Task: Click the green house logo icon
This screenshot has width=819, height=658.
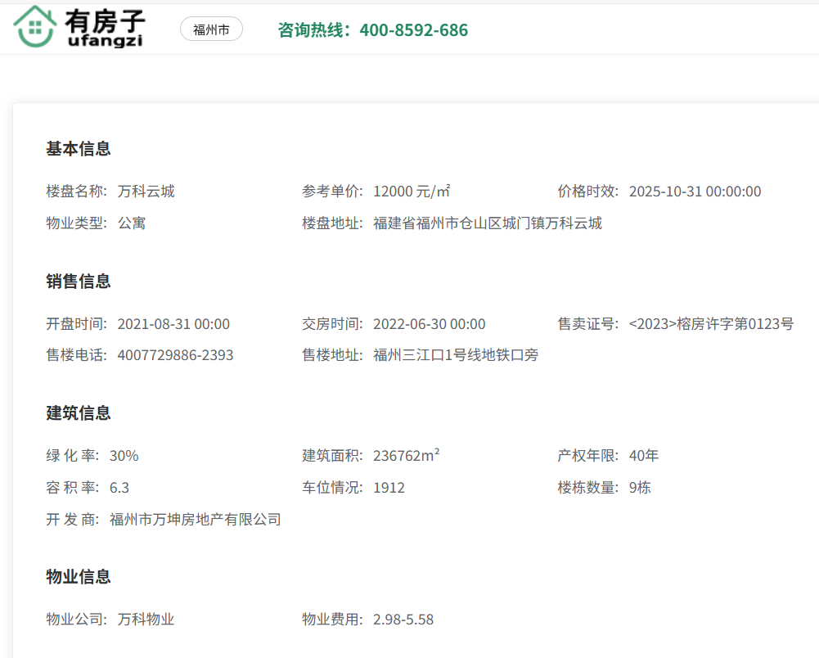Action: [34, 27]
